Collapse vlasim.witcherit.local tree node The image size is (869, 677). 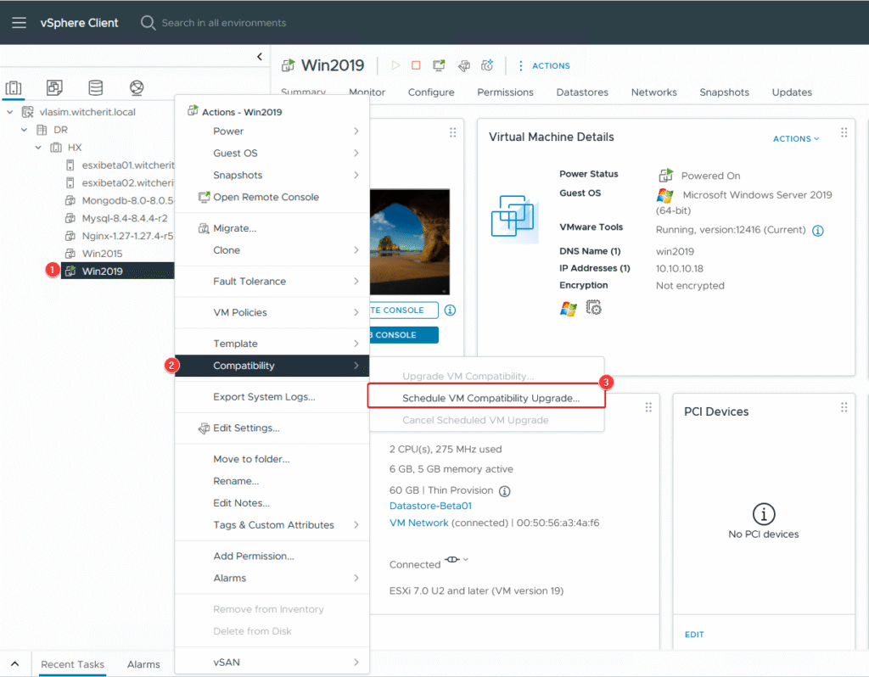pyautogui.click(x=10, y=112)
